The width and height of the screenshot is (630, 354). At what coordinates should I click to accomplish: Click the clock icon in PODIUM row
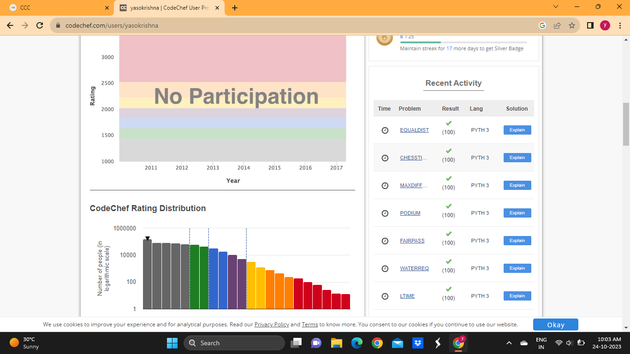pyautogui.click(x=385, y=213)
